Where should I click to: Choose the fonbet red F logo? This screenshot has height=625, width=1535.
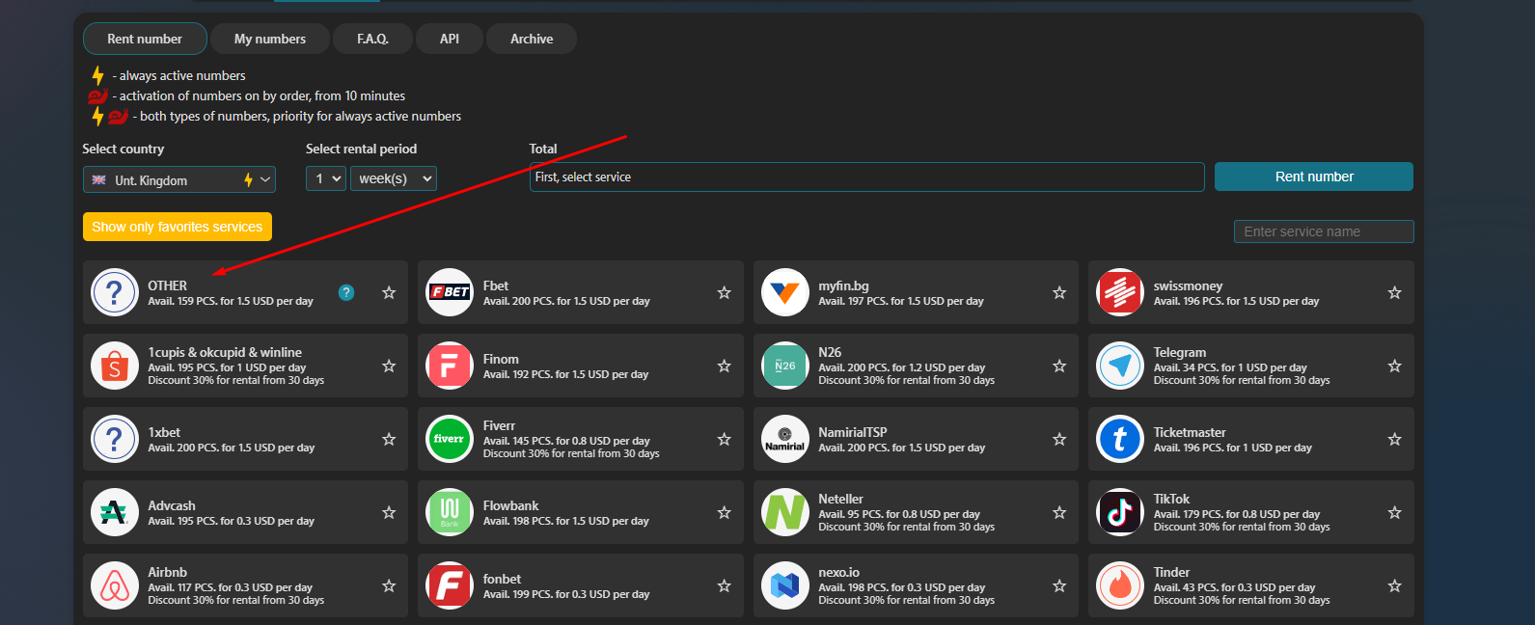point(450,585)
